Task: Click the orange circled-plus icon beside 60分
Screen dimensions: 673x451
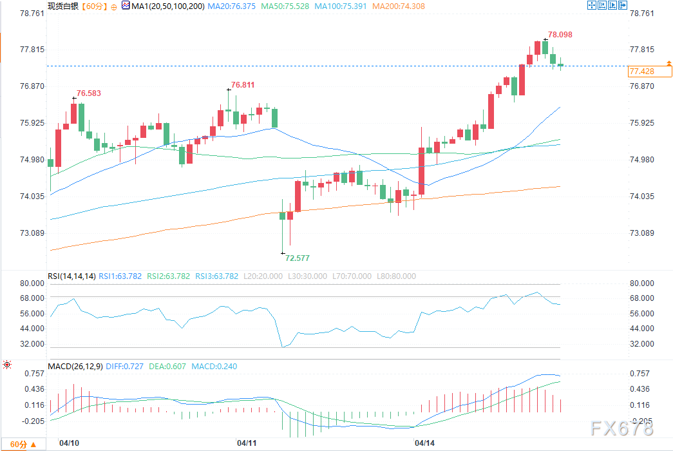Action: [x=115, y=6]
